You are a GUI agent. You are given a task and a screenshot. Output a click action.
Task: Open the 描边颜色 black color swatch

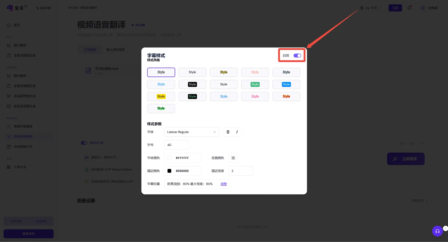click(169, 171)
